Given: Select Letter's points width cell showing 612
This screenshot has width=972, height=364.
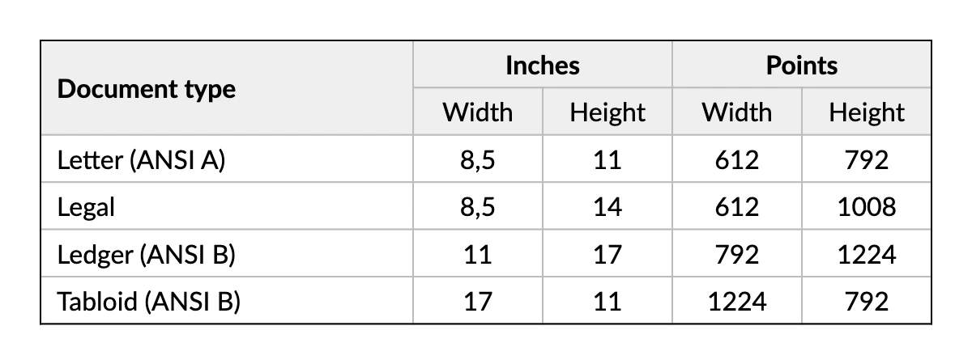Looking at the screenshot, I should (736, 160).
